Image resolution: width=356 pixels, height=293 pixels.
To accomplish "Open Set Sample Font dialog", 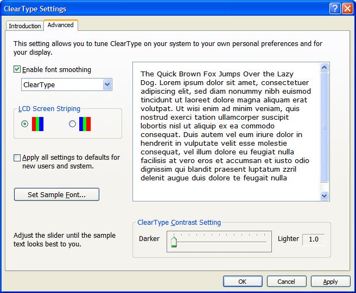I will point(56,194).
